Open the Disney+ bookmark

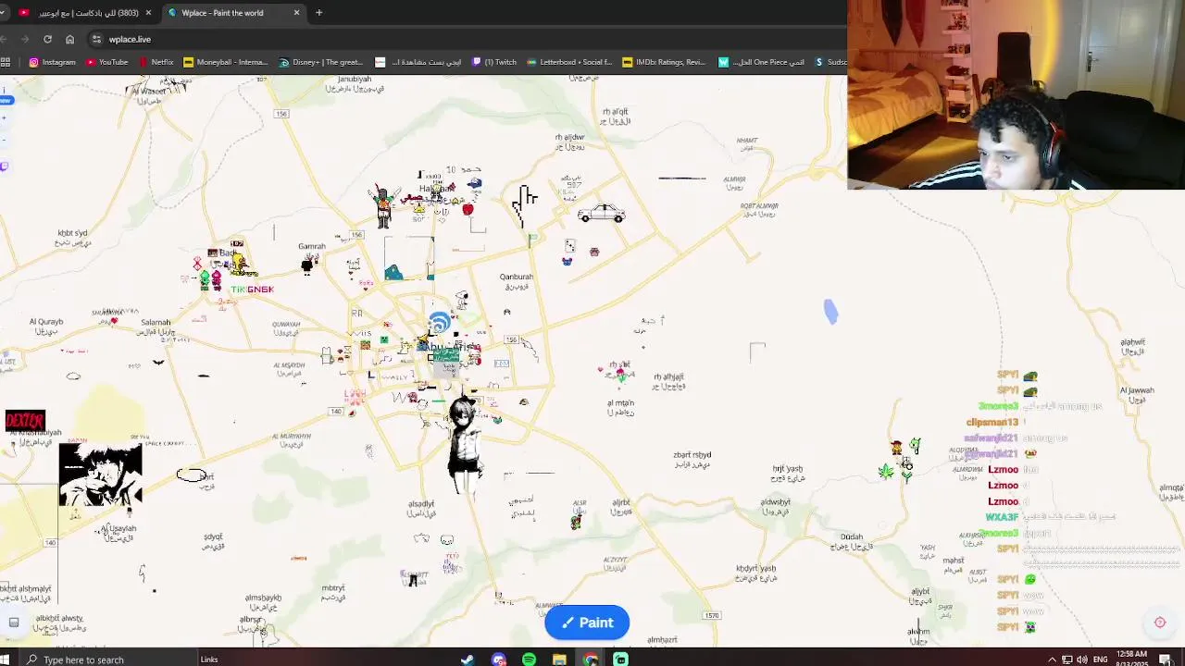pos(321,62)
